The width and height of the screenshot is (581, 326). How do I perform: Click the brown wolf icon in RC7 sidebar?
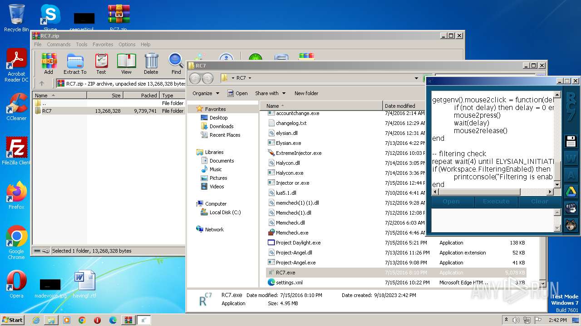(571, 225)
